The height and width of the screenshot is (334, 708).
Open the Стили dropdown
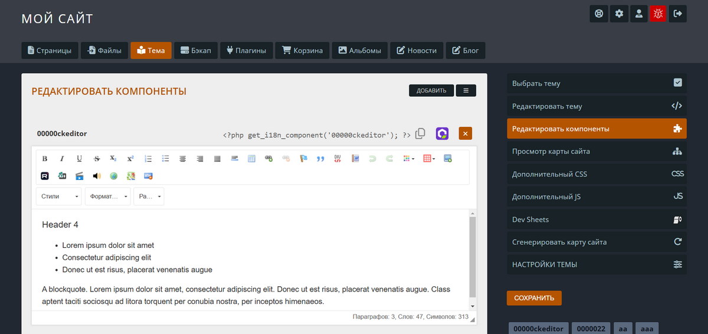59,197
